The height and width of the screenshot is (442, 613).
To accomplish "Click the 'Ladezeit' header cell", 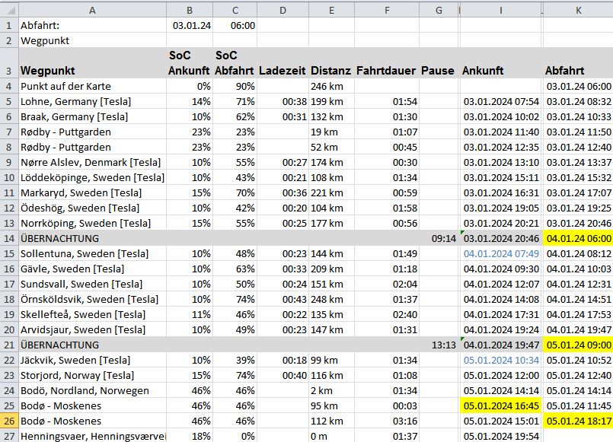I will pos(283,63).
